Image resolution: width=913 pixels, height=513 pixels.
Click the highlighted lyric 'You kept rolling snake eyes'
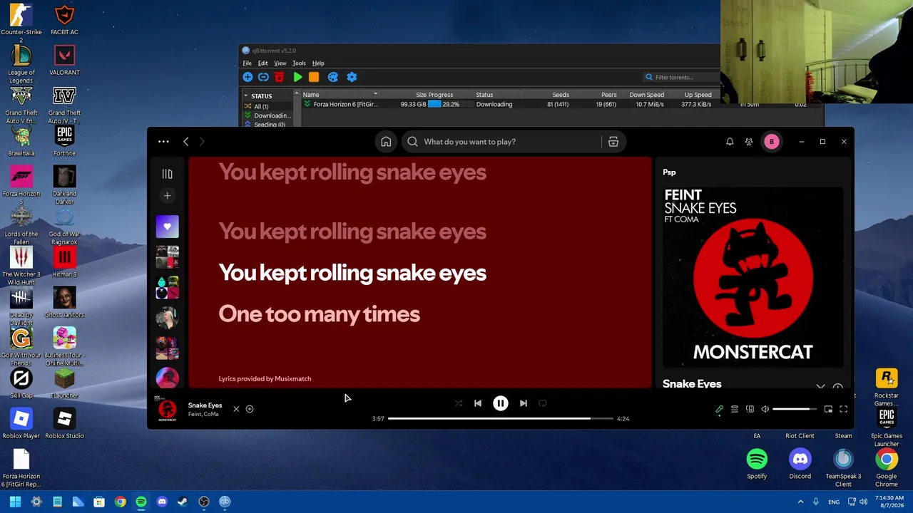[352, 273]
